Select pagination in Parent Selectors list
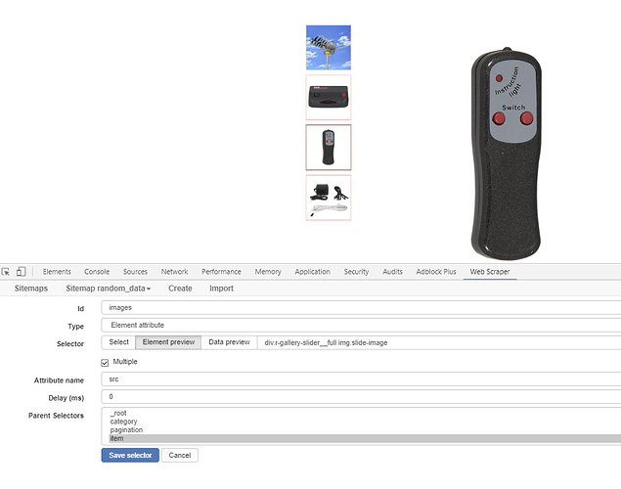Viewport: 621px width, 489px height. click(126, 430)
